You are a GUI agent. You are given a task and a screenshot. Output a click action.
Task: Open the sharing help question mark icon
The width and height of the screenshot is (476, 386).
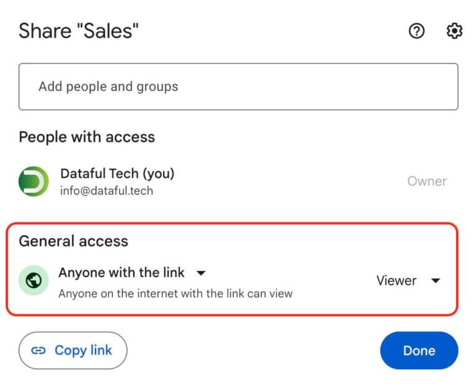[x=417, y=31]
